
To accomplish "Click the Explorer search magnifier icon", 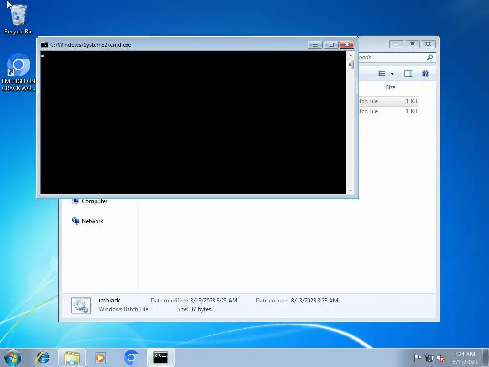I will point(430,57).
